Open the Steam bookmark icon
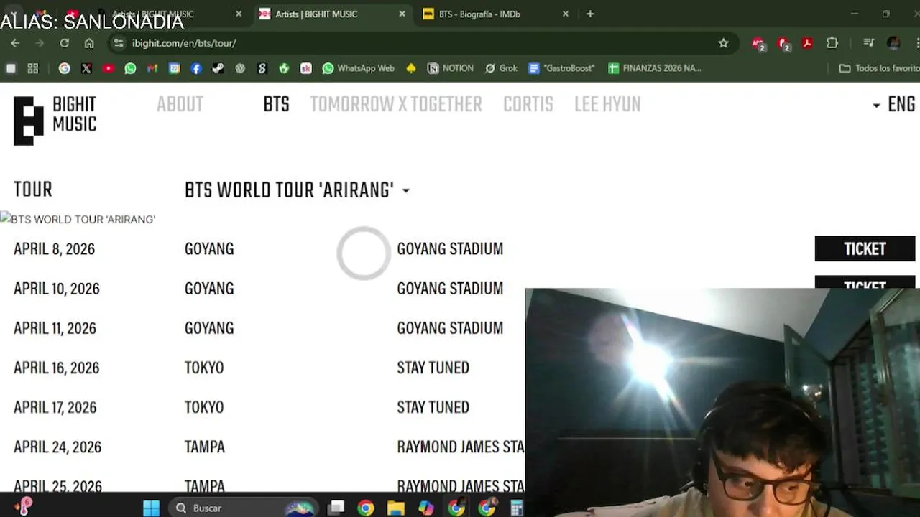The image size is (920, 517). click(x=218, y=68)
